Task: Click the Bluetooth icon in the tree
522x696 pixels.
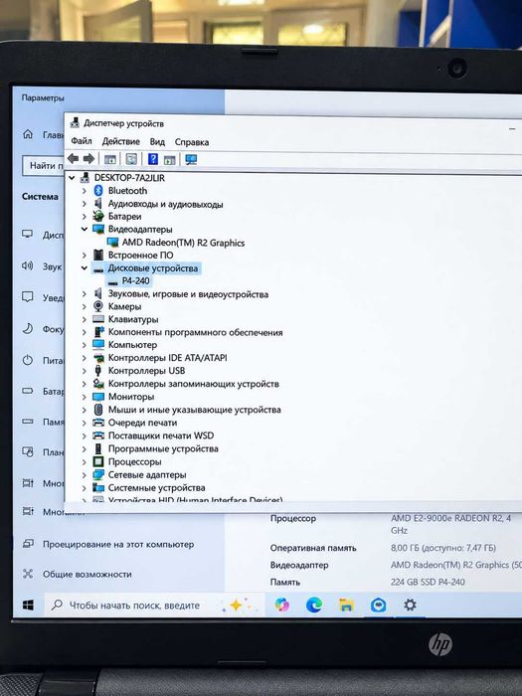Action: [98, 191]
